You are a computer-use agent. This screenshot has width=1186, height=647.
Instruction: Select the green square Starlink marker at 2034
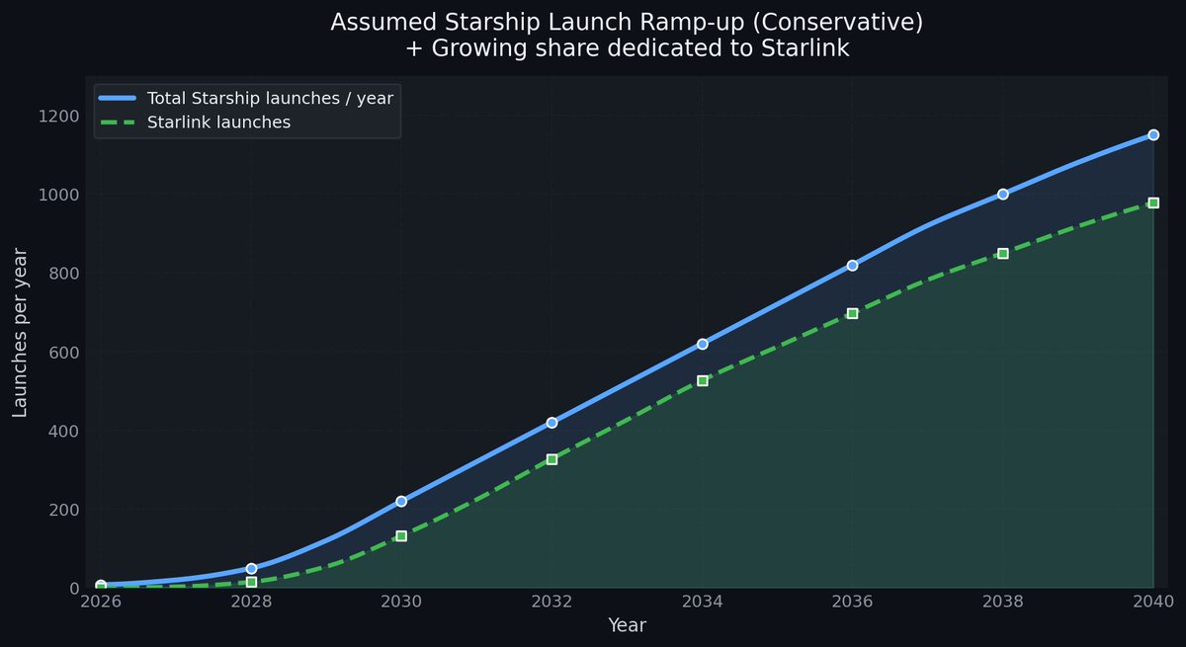point(702,380)
